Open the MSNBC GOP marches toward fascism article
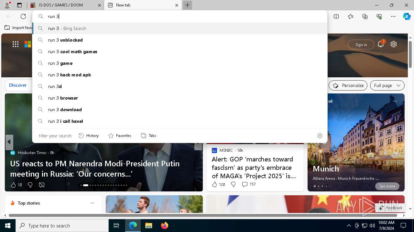Screen dimensions: 414x232 (x=254, y=168)
